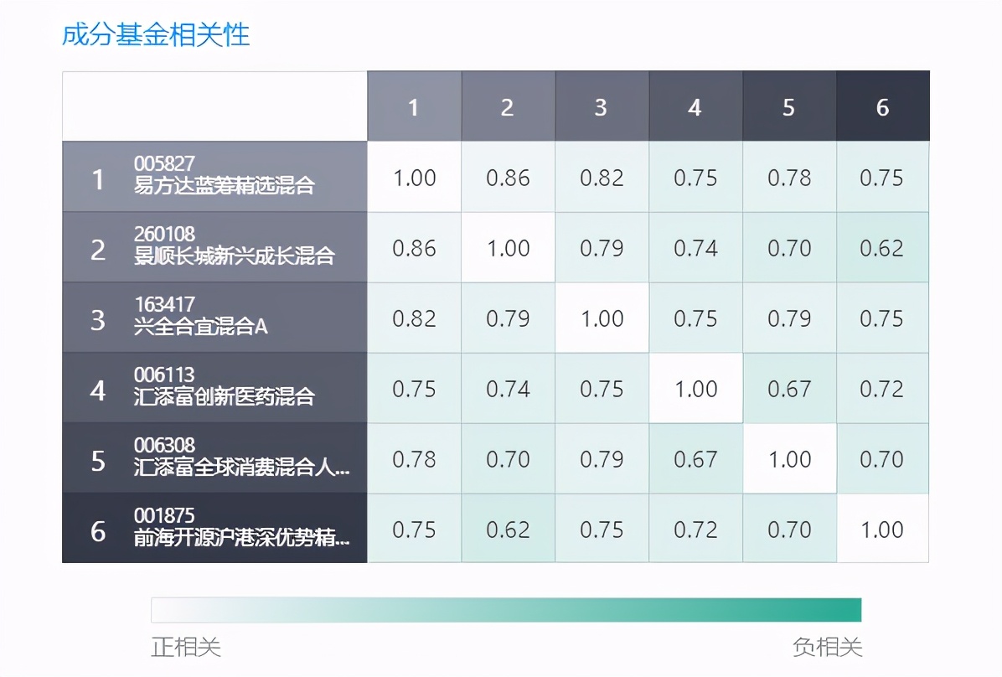Select column header 5 in the matrix
The width and height of the screenshot is (1002, 677).
(789, 107)
